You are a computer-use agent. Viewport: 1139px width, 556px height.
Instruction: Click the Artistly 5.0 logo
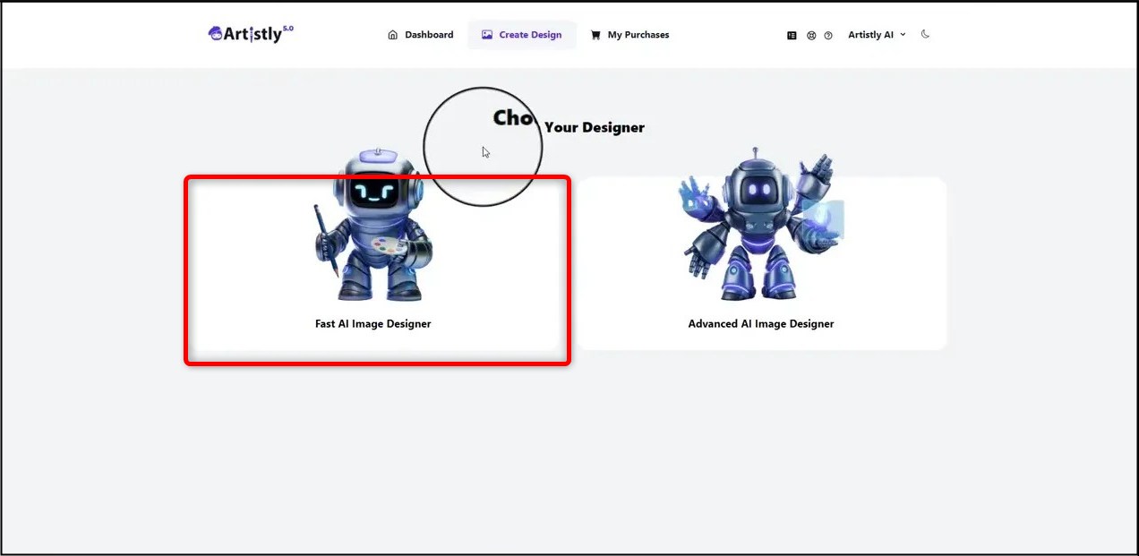(x=250, y=32)
